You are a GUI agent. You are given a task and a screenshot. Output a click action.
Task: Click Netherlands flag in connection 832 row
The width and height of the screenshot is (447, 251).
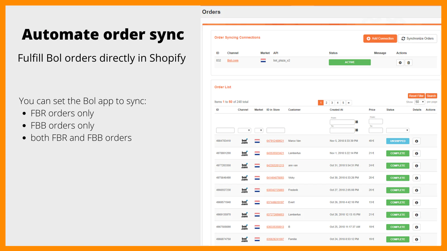coord(263,61)
